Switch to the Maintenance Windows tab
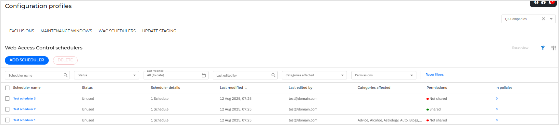The height and width of the screenshot is (125, 559). point(66,31)
